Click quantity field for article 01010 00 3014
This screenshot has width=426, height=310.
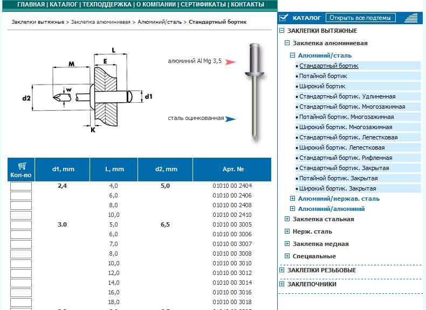coord(21,283)
